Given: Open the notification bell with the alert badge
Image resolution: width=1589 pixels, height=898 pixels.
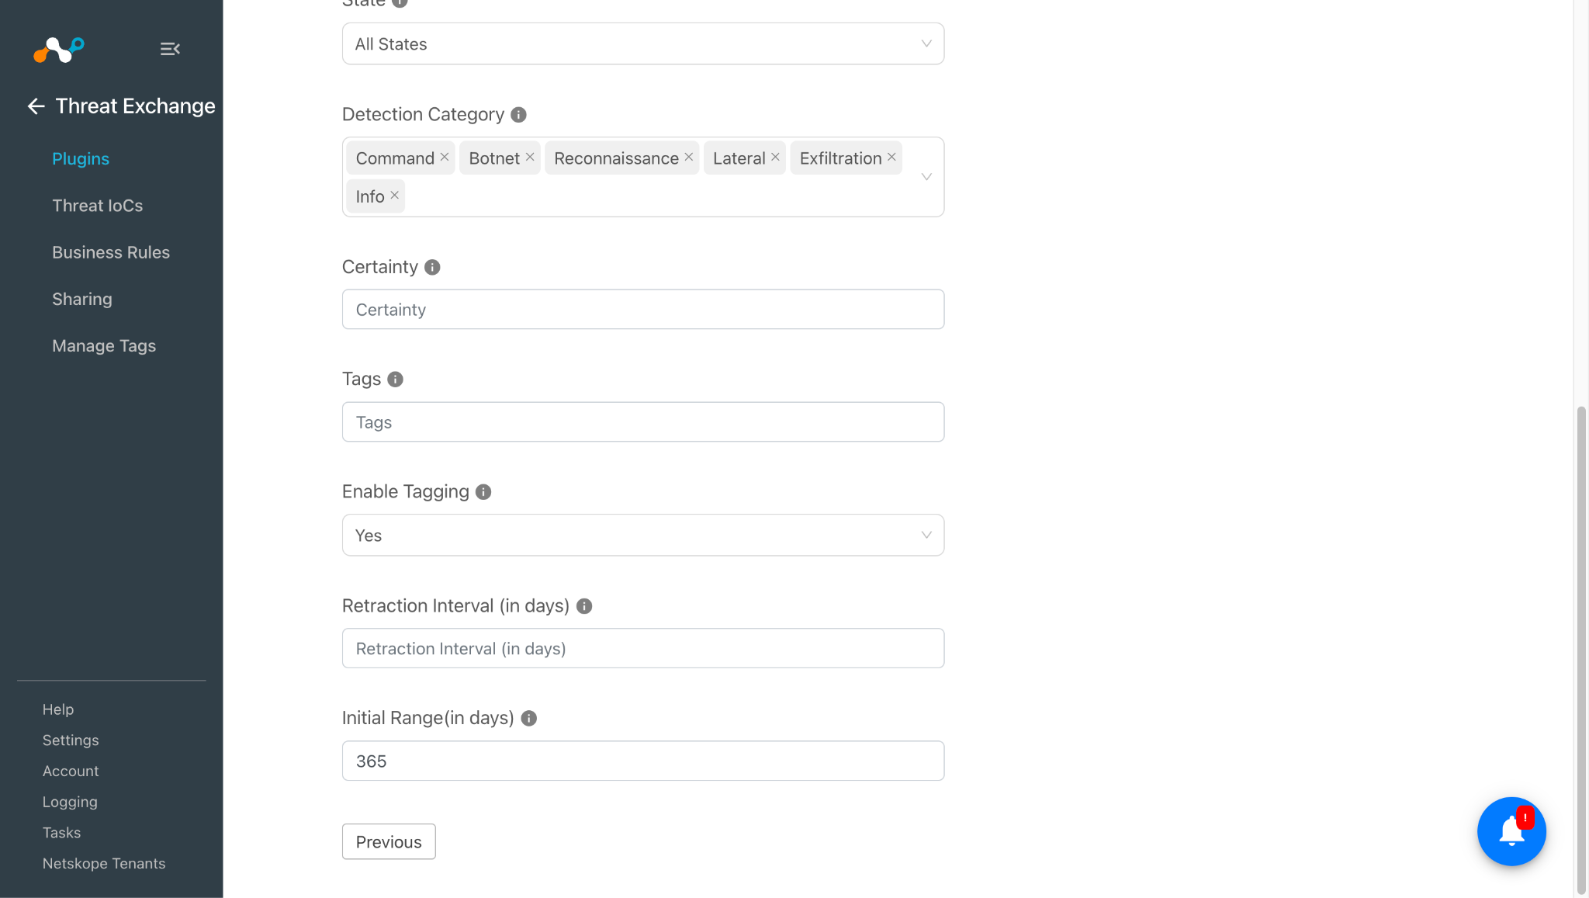Looking at the screenshot, I should [1511, 831].
